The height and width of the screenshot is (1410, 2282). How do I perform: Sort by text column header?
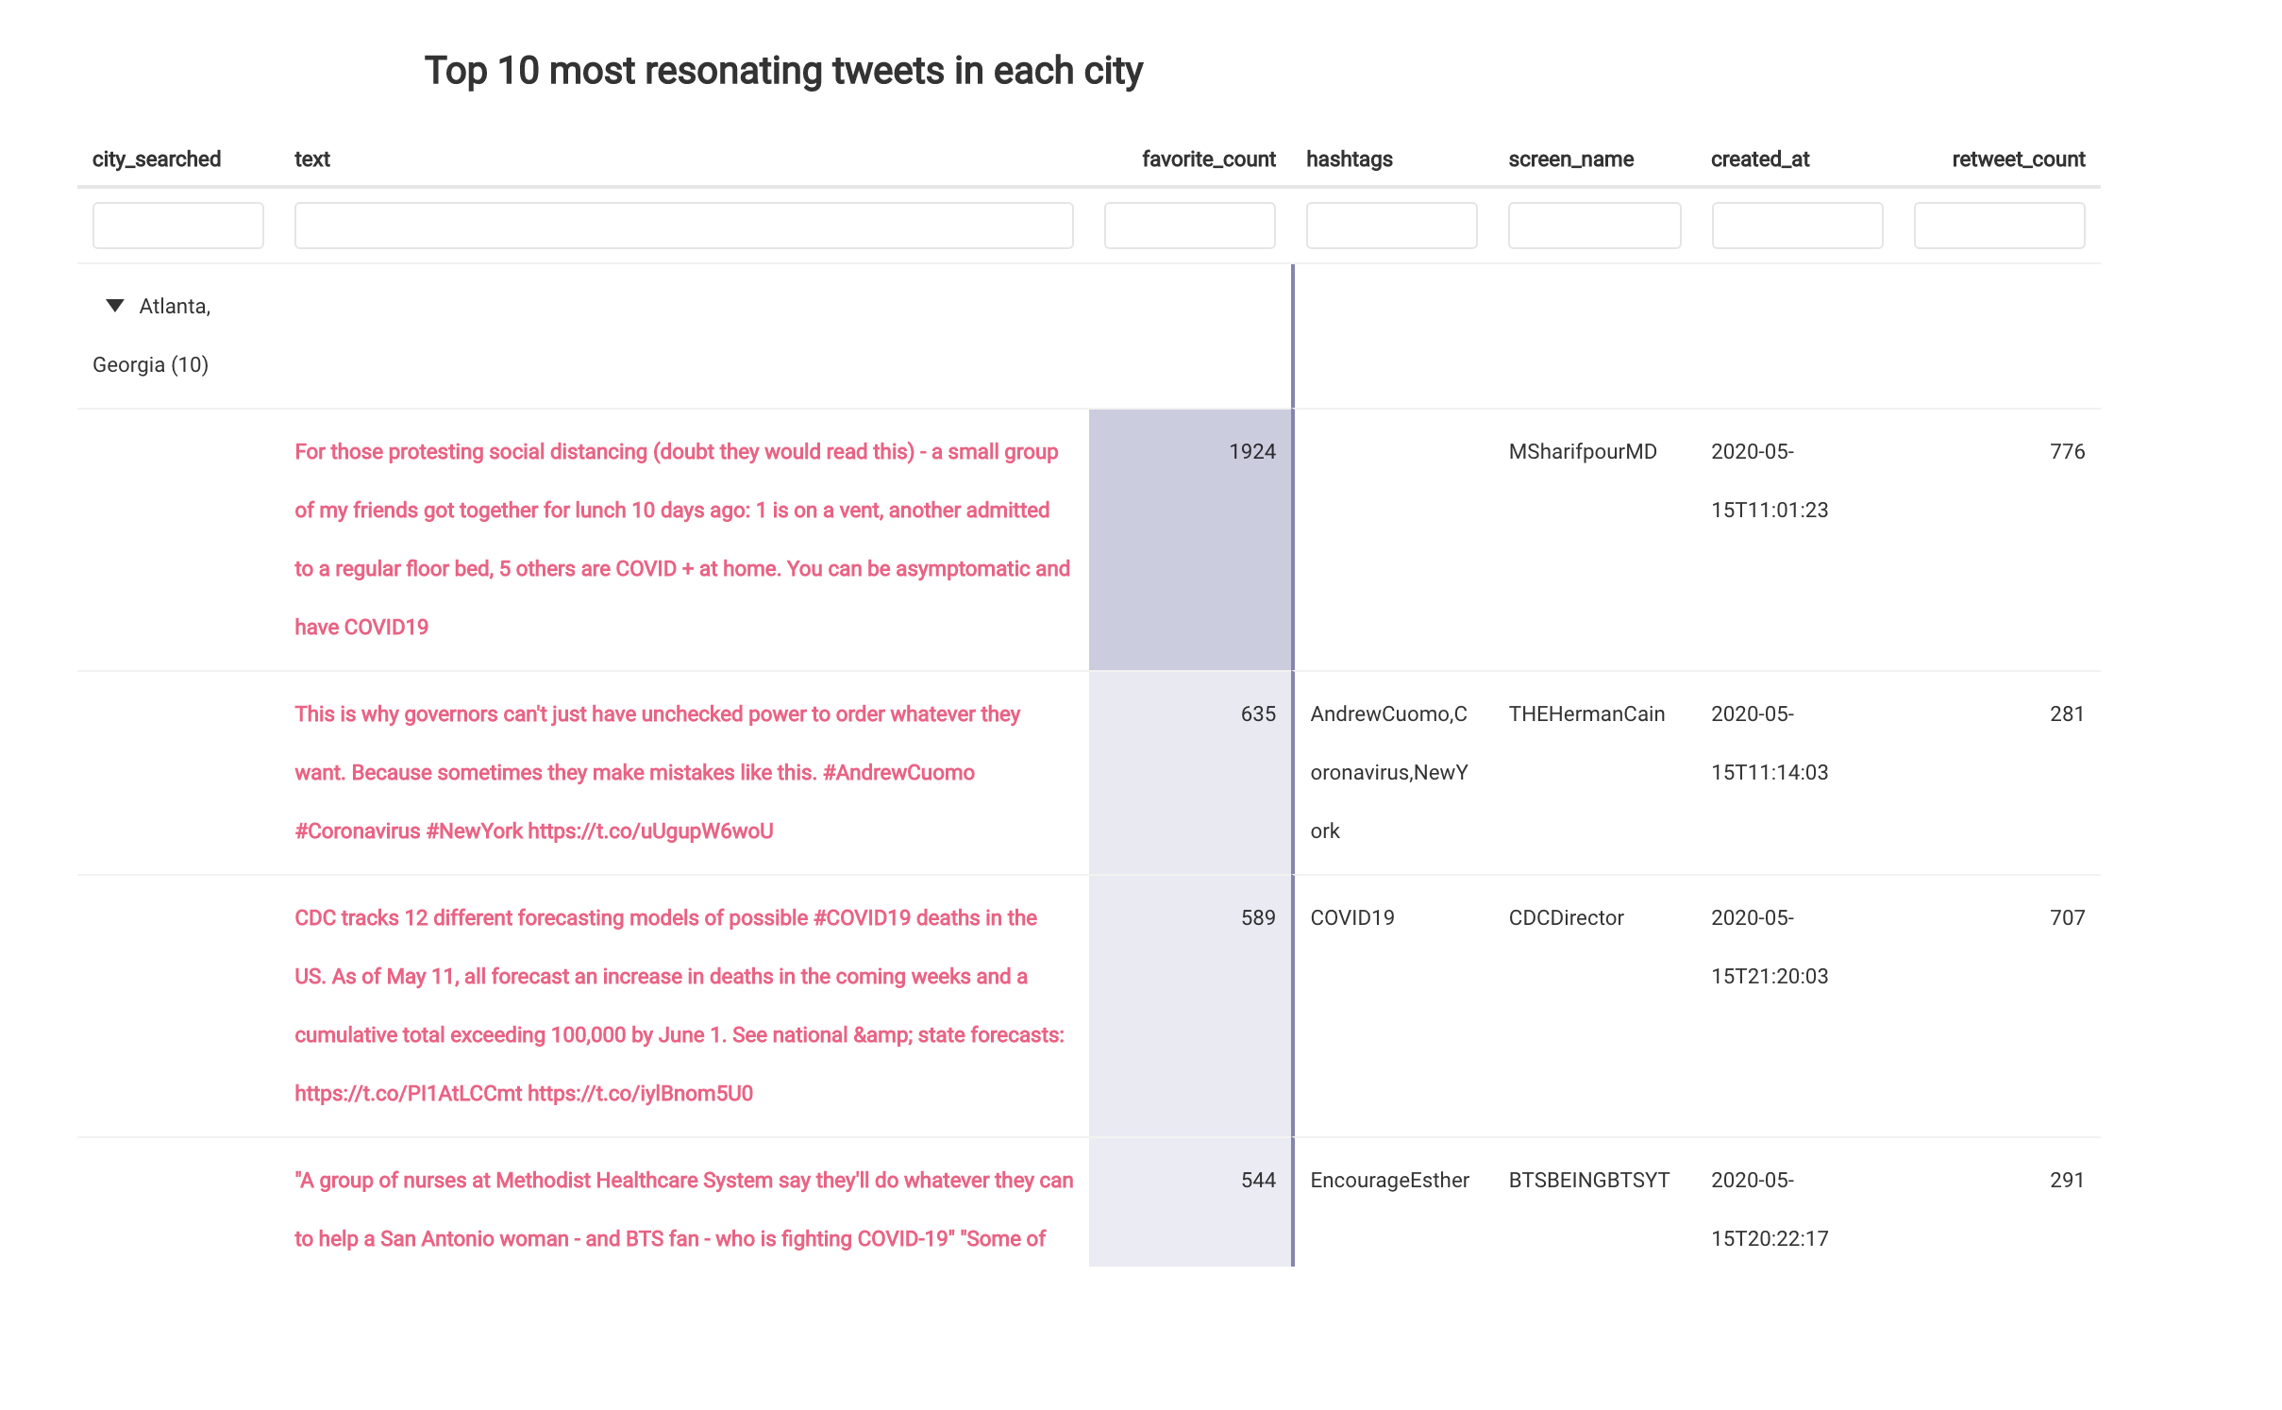click(x=312, y=159)
